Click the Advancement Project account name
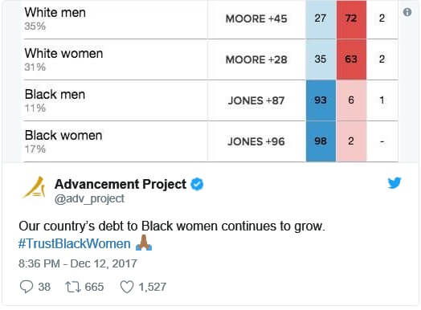The height and width of the screenshot is (310, 421). point(121,184)
